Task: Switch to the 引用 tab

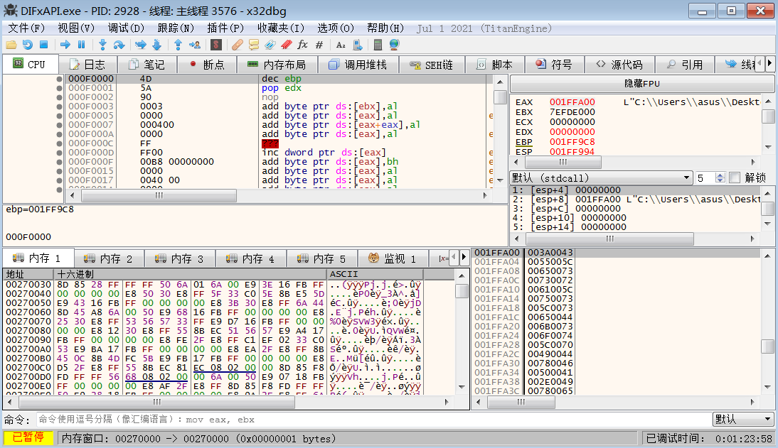Action: 685,65
